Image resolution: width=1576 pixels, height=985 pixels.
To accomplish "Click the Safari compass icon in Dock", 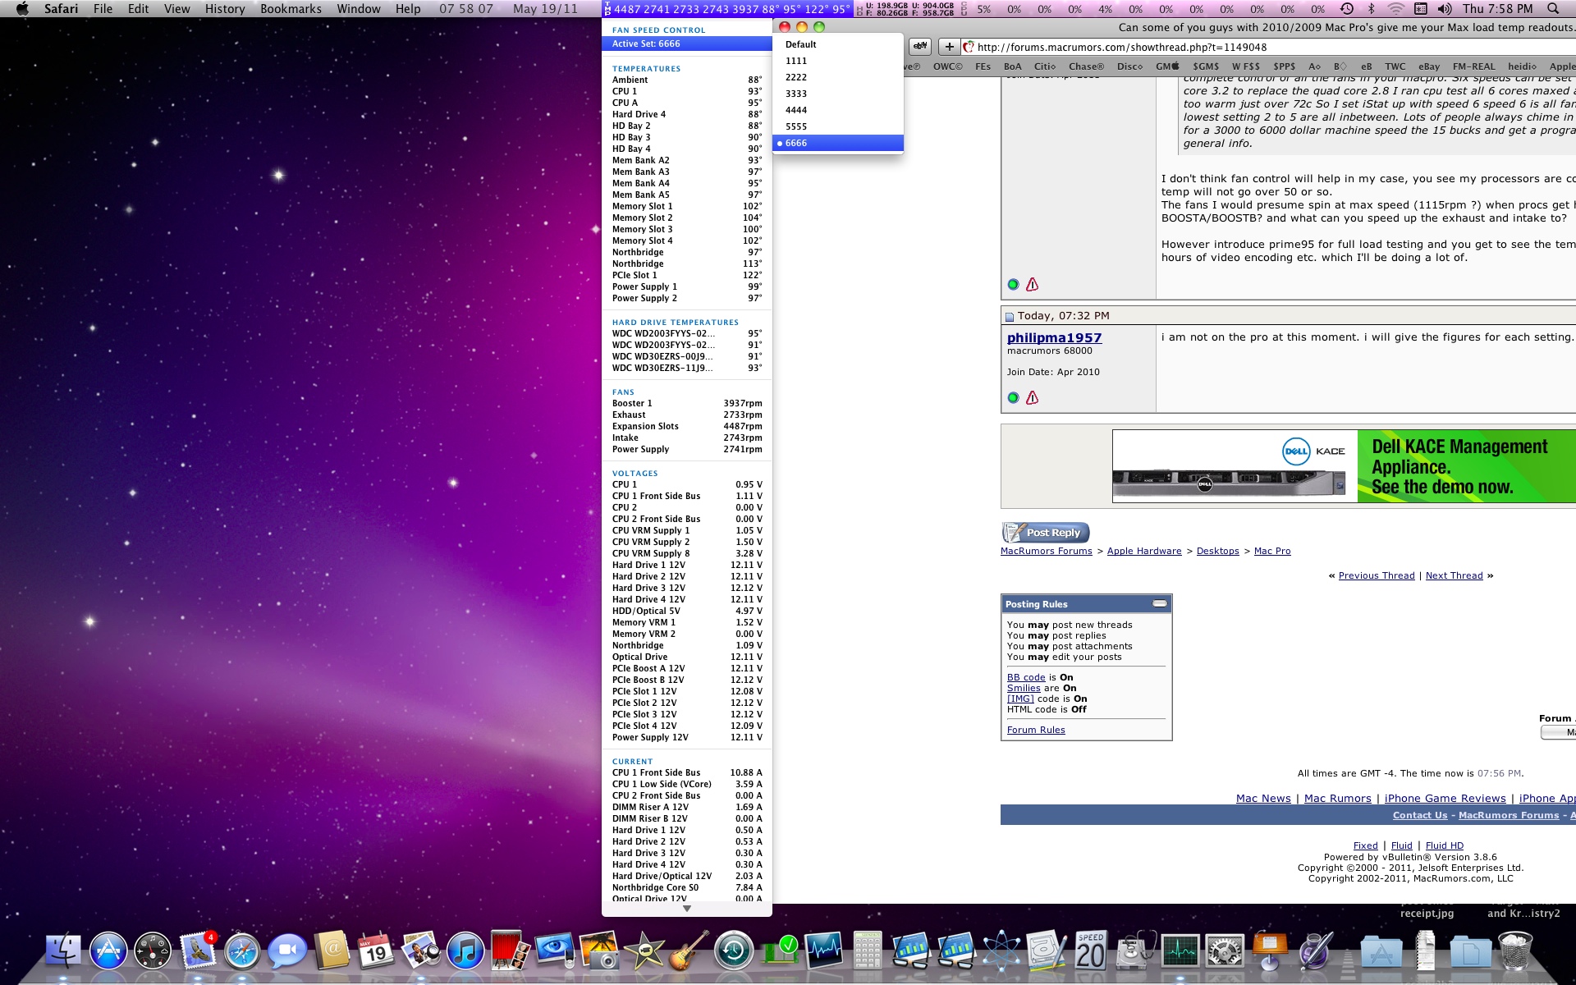I will pos(242,951).
